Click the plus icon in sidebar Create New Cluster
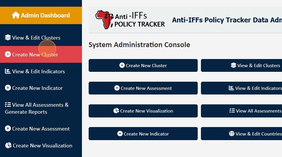 tap(8, 54)
